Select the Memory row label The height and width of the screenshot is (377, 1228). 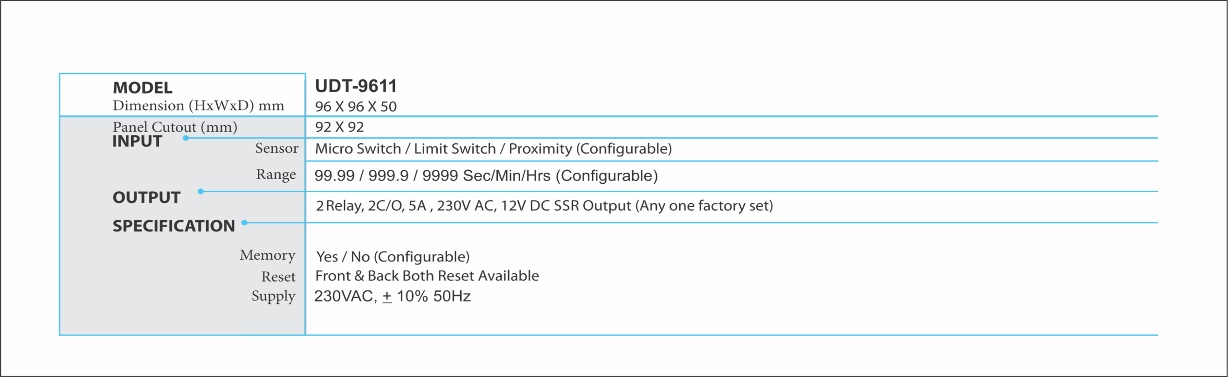pos(268,256)
